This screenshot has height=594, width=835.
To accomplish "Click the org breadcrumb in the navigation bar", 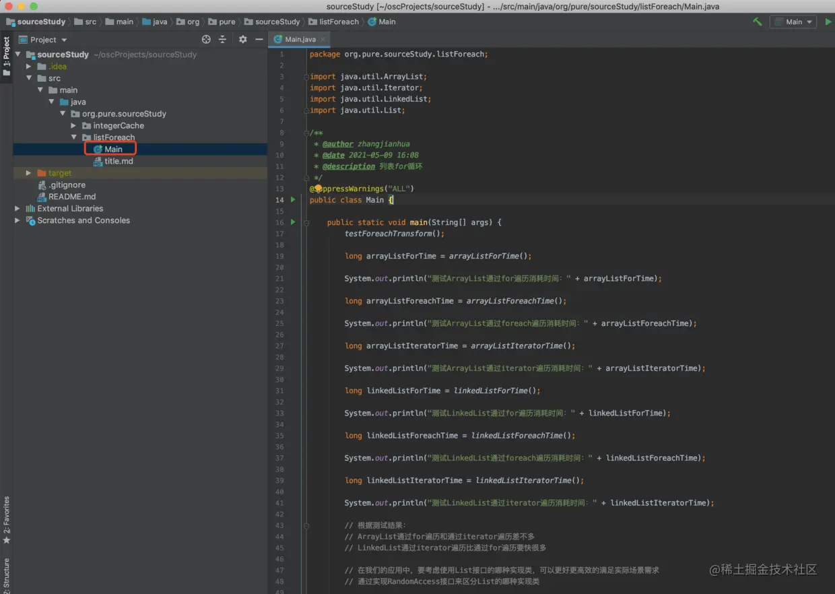I will pyautogui.click(x=188, y=22).
